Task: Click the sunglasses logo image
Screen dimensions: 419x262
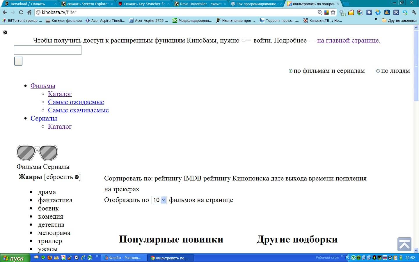Action: click(37, 153)
